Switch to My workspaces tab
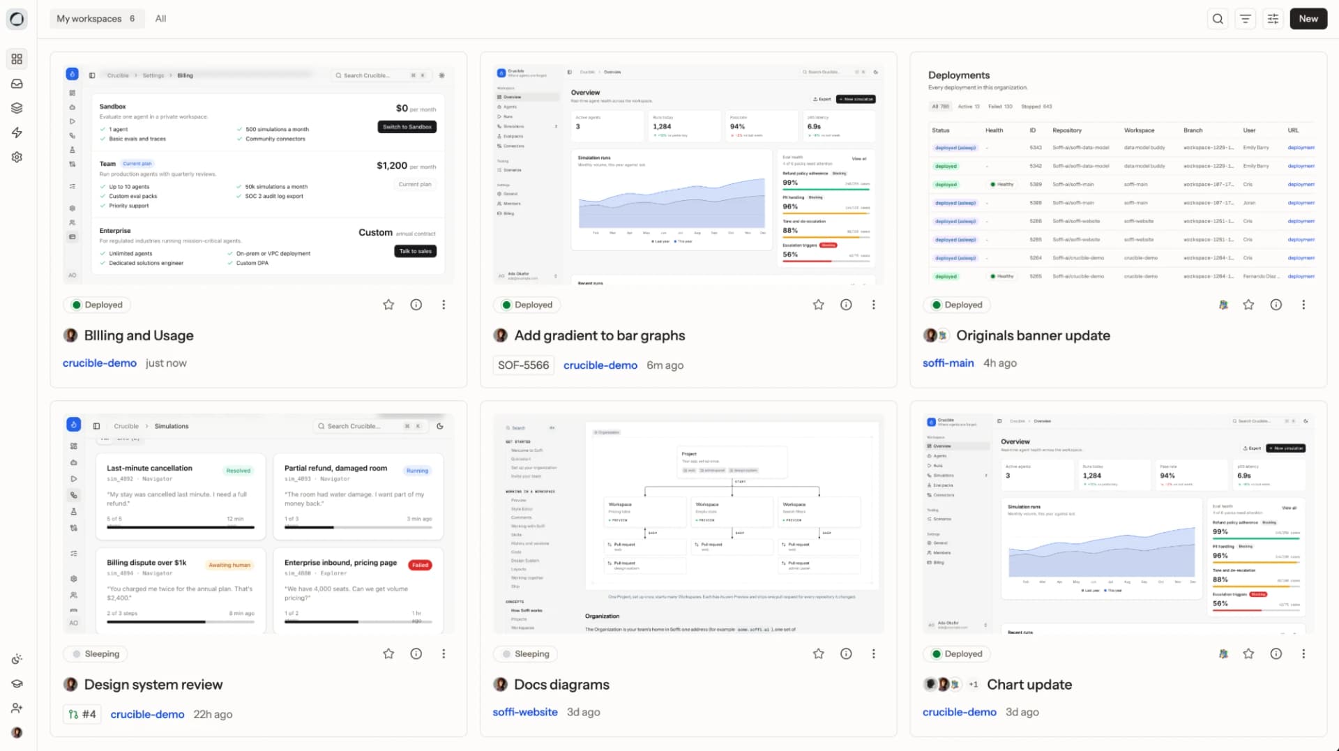The height and width of the screenshot is (751, 1339). [x=96, y=19]
